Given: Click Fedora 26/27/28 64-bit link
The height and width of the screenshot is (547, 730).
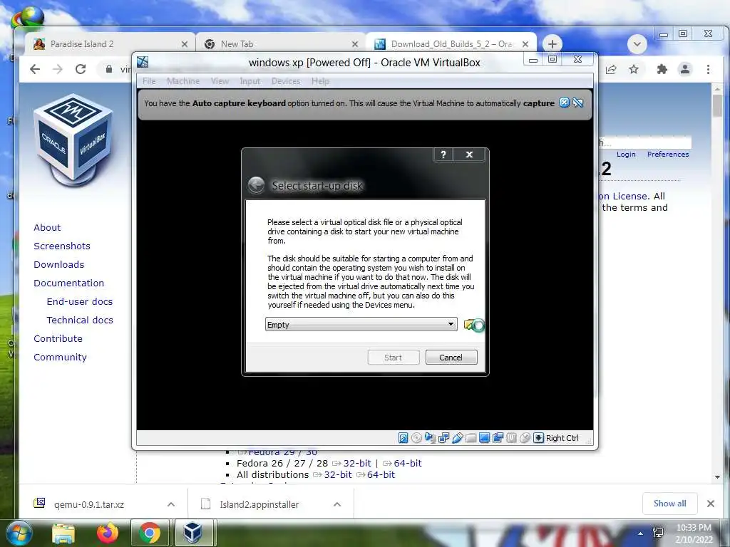Looking at the screenshot, I should (x=407, y=463).
